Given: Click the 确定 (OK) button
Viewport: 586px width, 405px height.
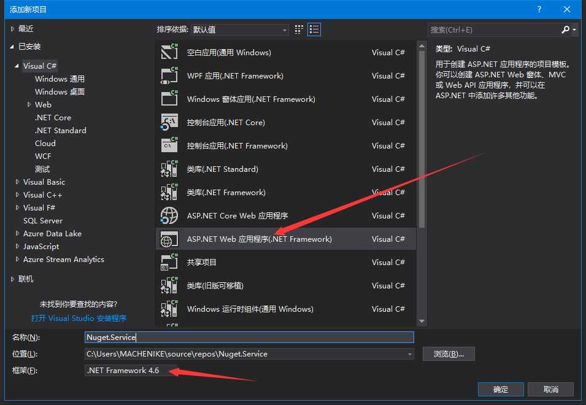Looking at the screenshot, I should (501, 389).
